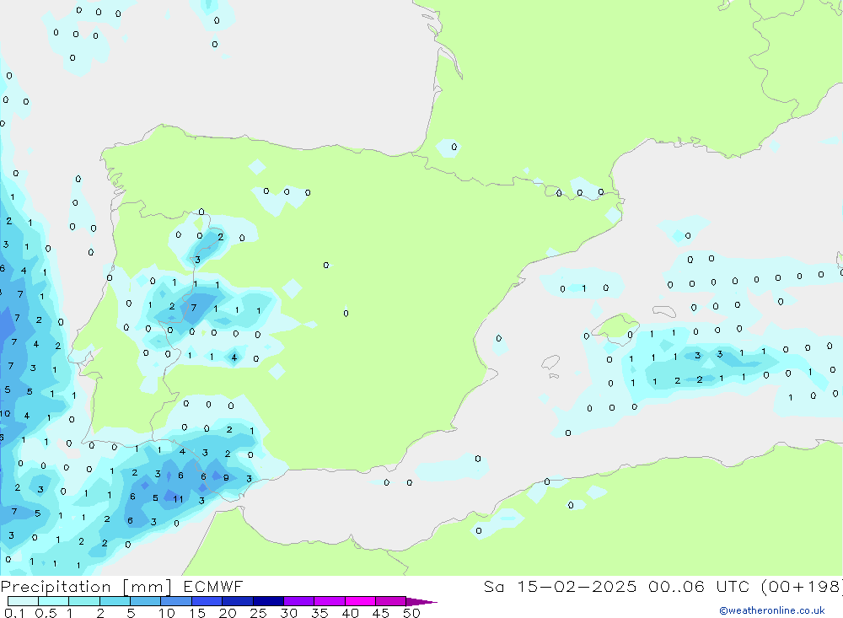
Task: Click the 40–45 mm magenta swatch
Action: pos(360,601)
